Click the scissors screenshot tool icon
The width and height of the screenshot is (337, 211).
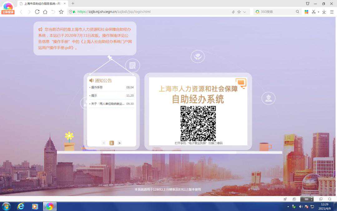coord(314,12)
